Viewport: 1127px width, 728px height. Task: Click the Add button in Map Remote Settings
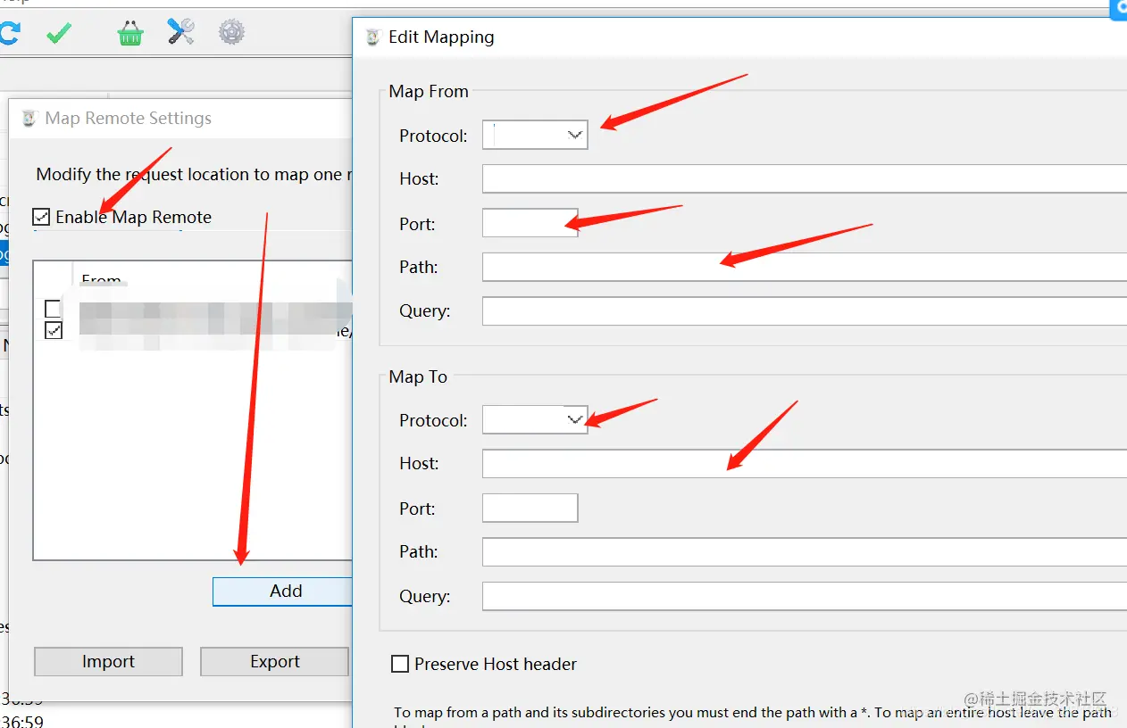(x=283, y=591)
